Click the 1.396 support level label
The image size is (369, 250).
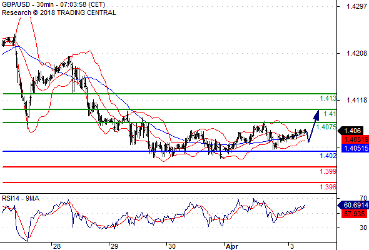tap(328, 187)
